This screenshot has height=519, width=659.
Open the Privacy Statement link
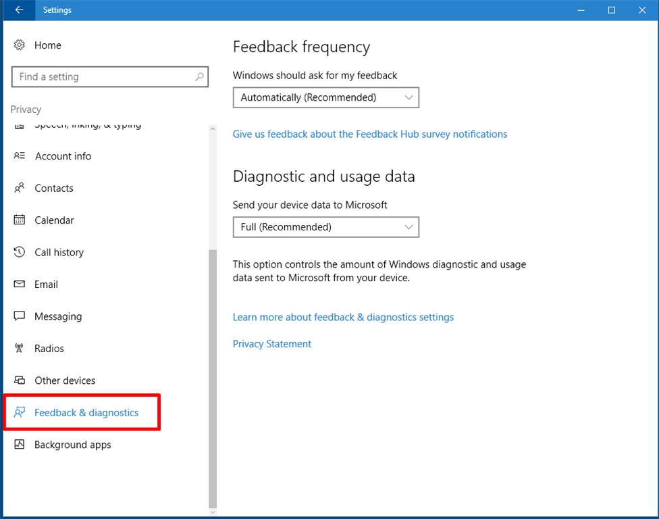tap(272, 344)
